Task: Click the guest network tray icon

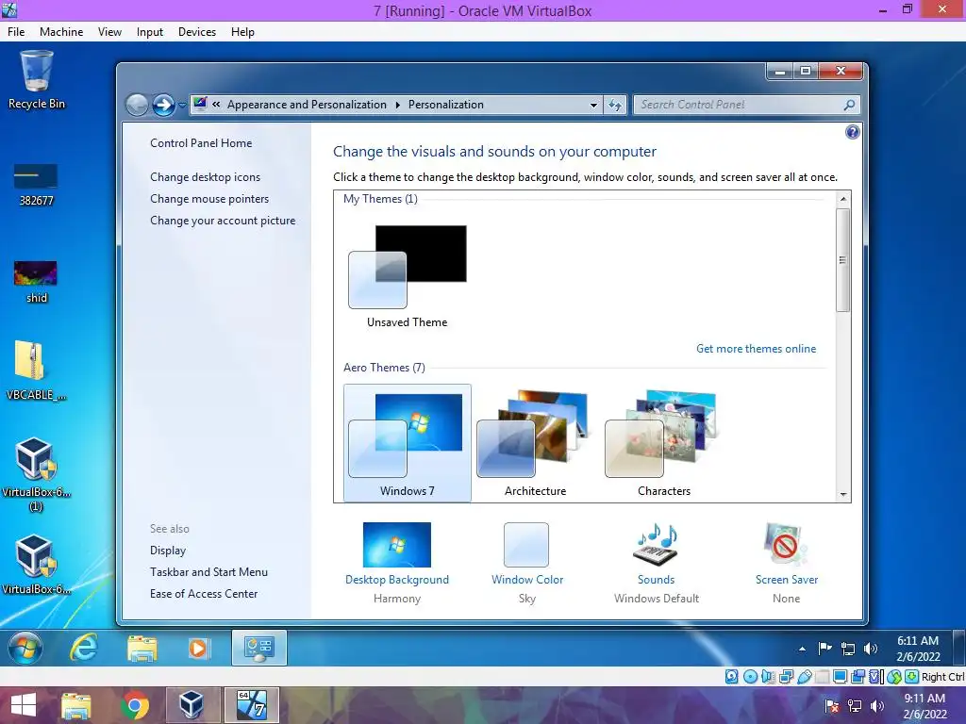Action: [x=848, y=649]
